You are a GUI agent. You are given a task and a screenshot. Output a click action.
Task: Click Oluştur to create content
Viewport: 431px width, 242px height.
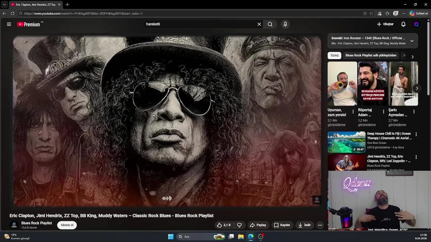(x=385, y=24)
